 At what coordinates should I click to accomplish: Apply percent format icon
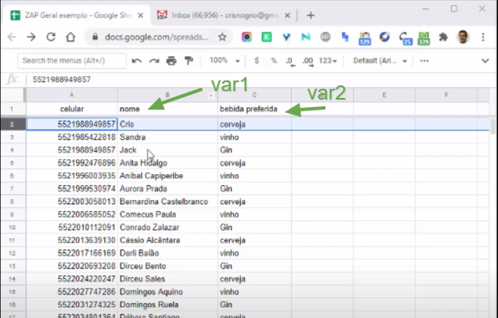pyautogui.click(x=274, y=61)
